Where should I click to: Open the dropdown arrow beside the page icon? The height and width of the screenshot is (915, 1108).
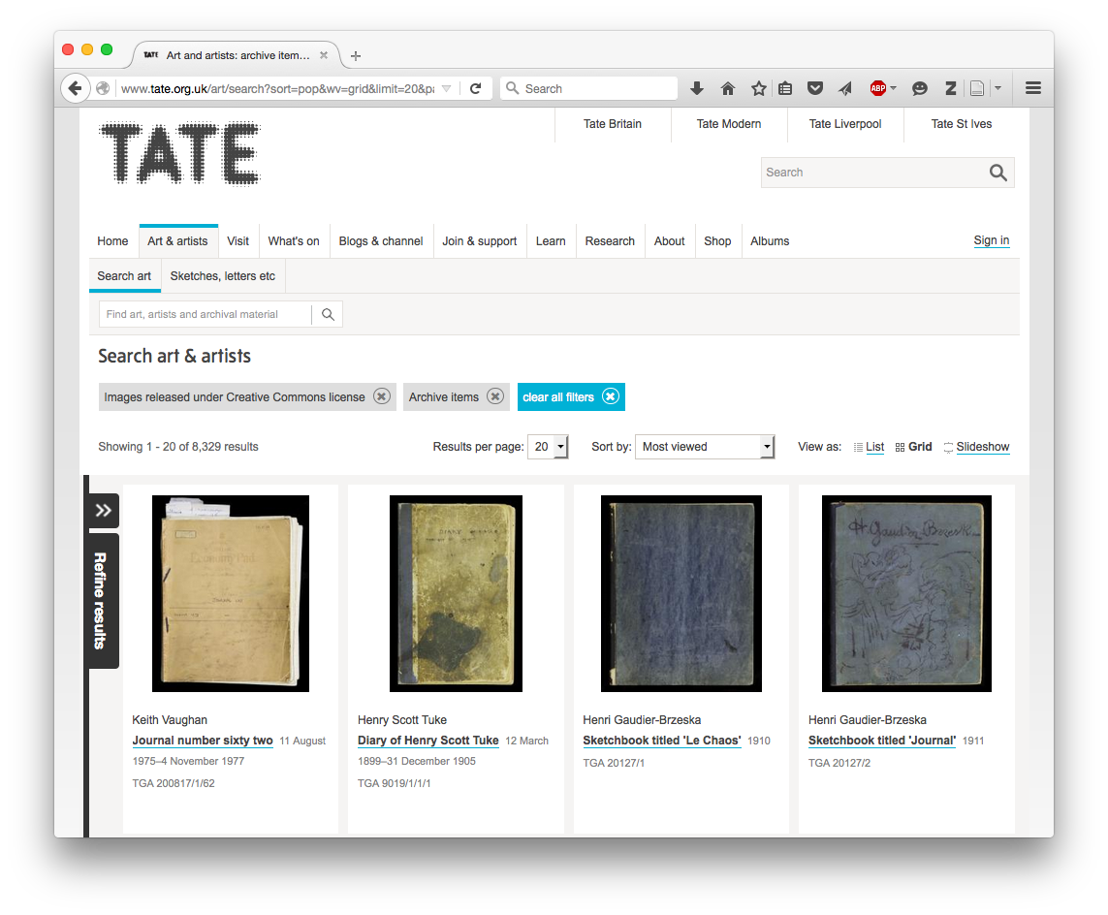pyautogui.click(x=997, y=88)
